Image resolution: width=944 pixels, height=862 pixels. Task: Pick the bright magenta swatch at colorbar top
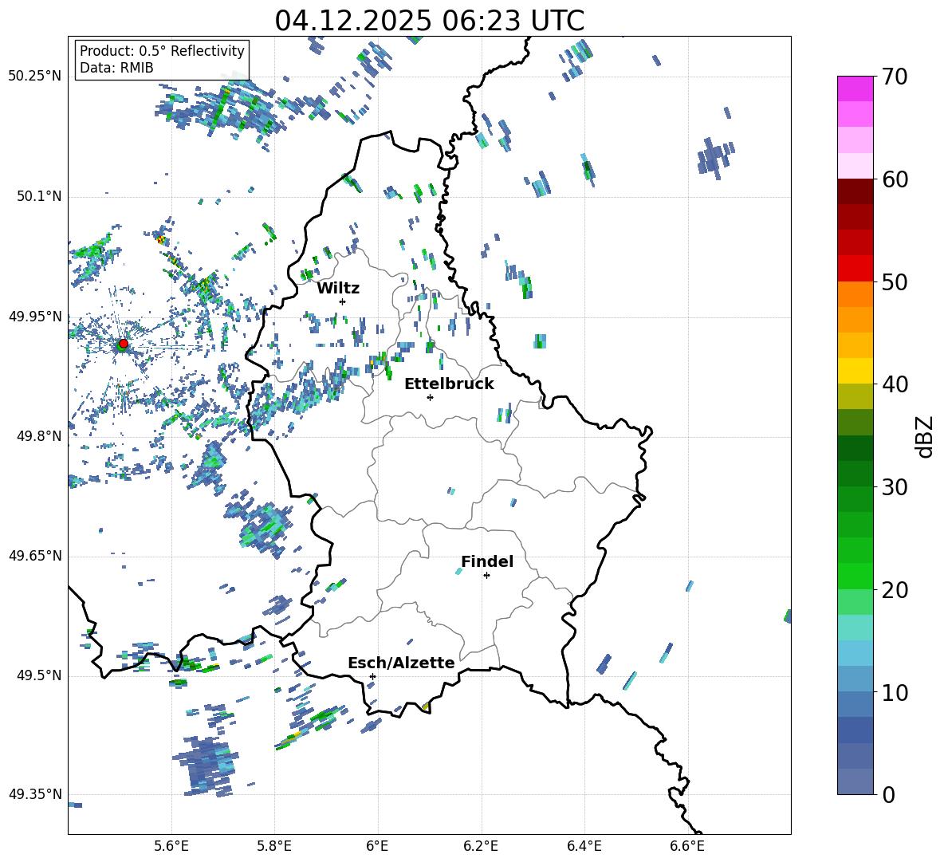click(855, 89)
